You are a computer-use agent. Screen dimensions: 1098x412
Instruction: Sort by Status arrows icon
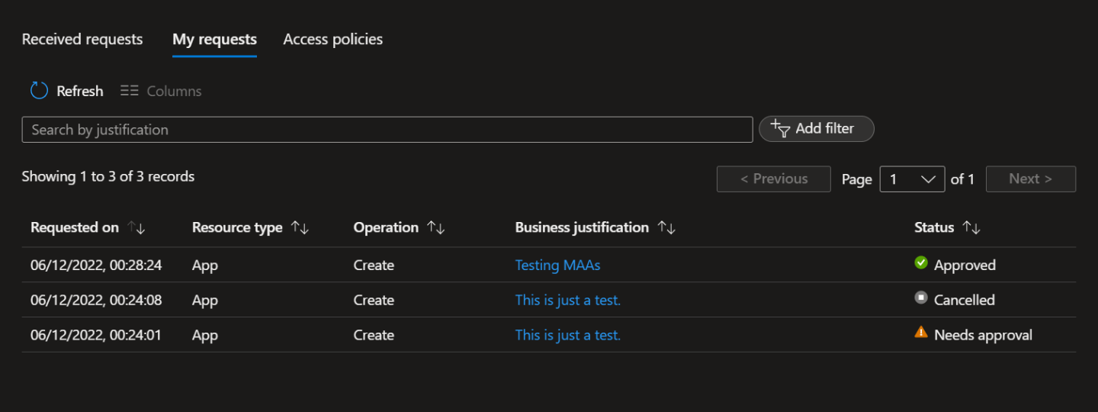pyautogui.click(x=971, y=227)
